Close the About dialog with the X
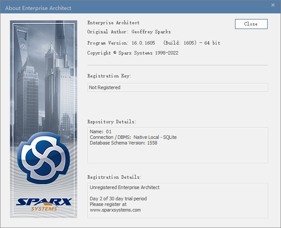281x228 pixels. (x=273, y=5)
